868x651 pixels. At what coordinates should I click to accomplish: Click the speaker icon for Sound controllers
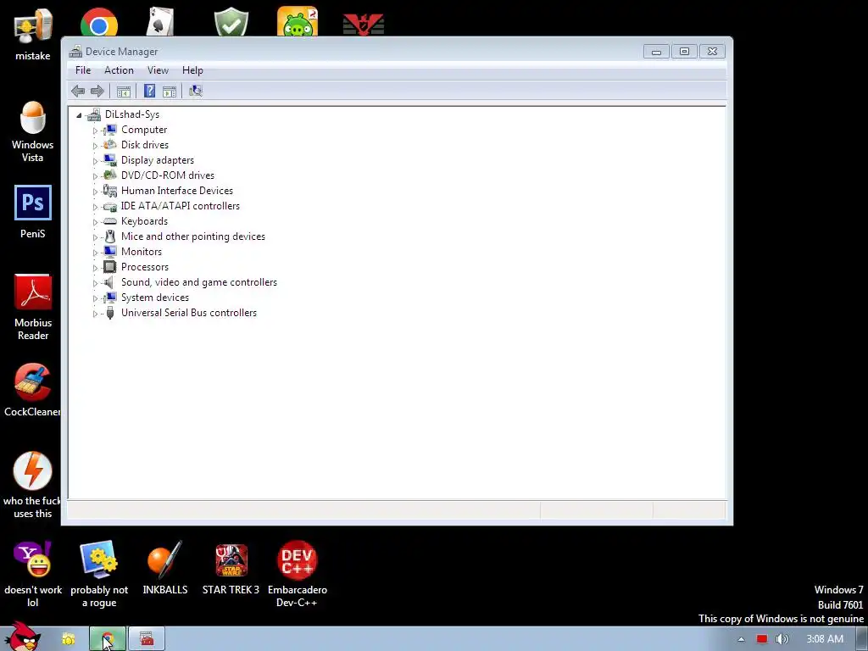109,282
